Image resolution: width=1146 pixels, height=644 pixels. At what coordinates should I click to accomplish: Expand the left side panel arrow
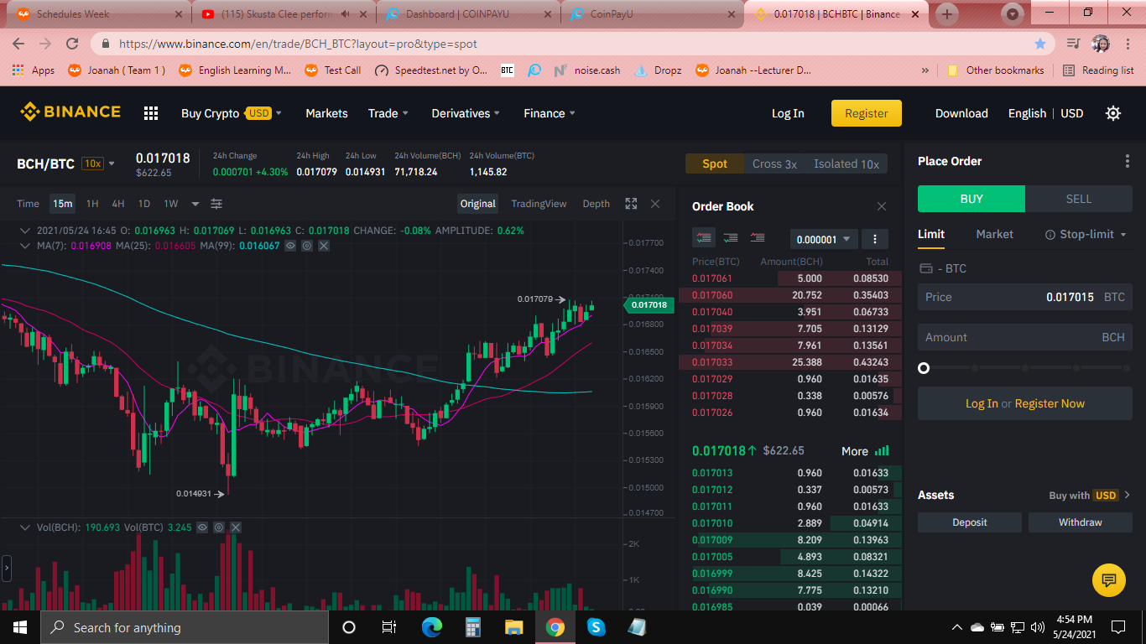(x=7, y=568)
